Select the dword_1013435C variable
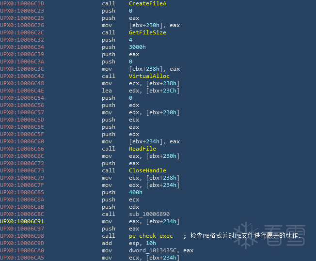This screenshot has width=316, height=261. [153, 250]
